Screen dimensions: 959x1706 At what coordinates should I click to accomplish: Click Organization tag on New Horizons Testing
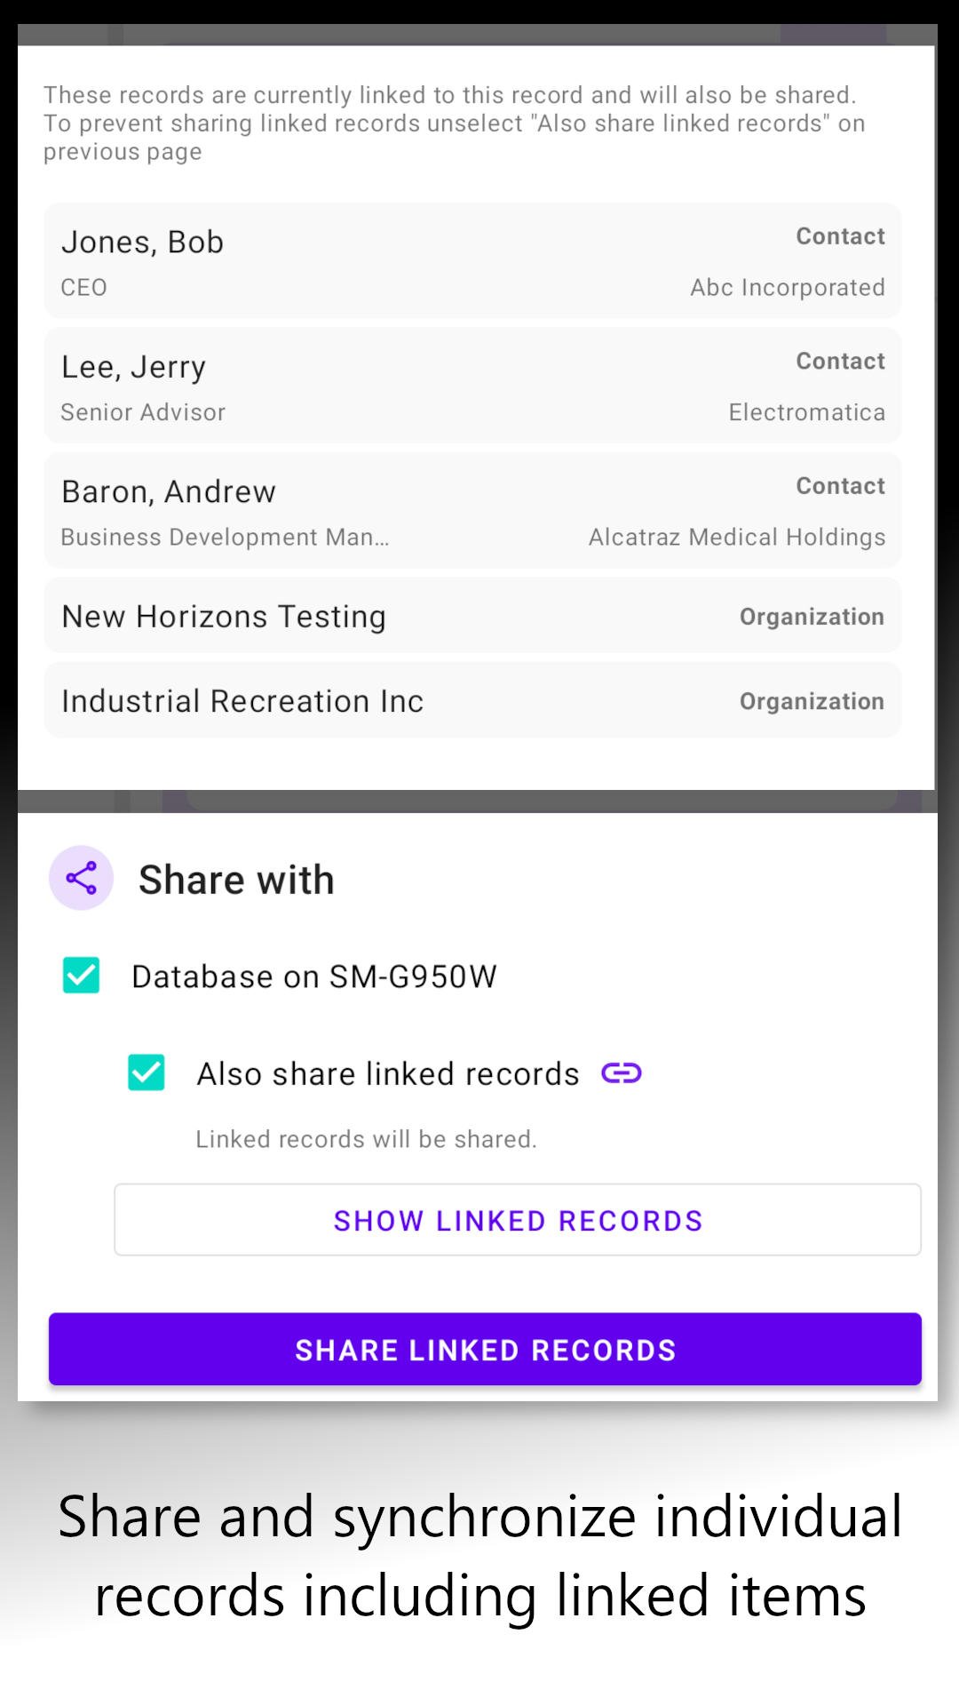(x=812, y=617)
